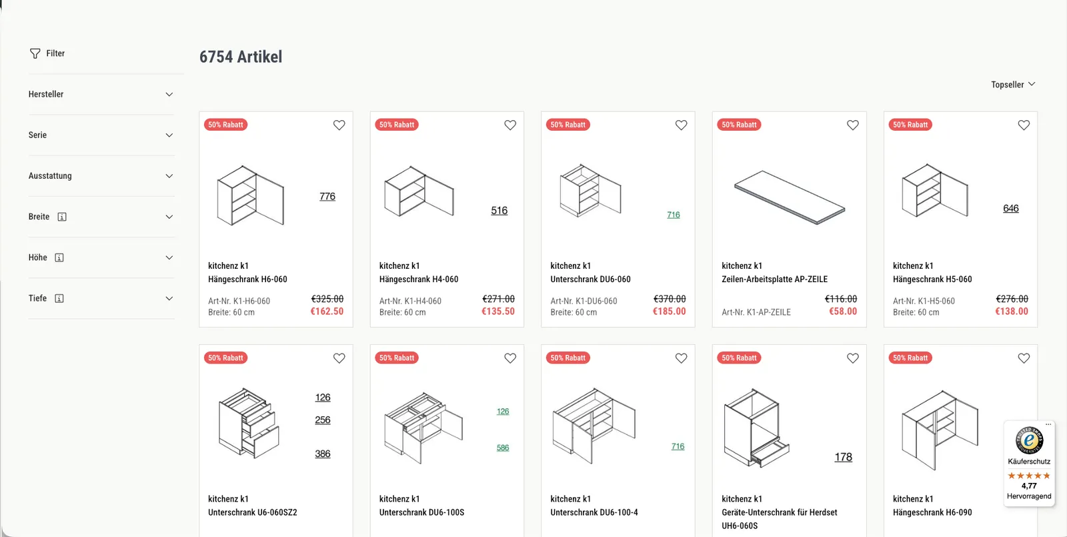Viewport: 1067px width, 537px height.
Task: Click sale price €138.00
Action: point(1012,312)
